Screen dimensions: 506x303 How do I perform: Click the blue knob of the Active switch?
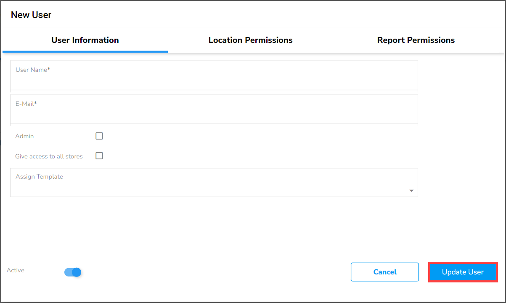(76, 272)
